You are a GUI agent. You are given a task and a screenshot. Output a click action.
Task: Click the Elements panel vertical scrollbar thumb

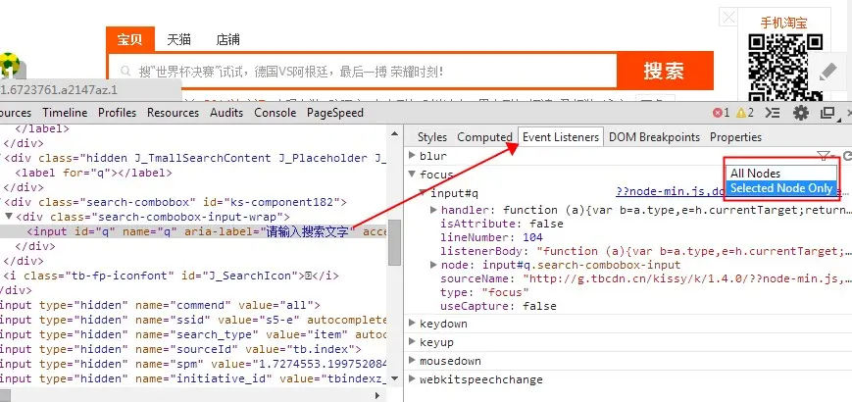pos(395,242)
